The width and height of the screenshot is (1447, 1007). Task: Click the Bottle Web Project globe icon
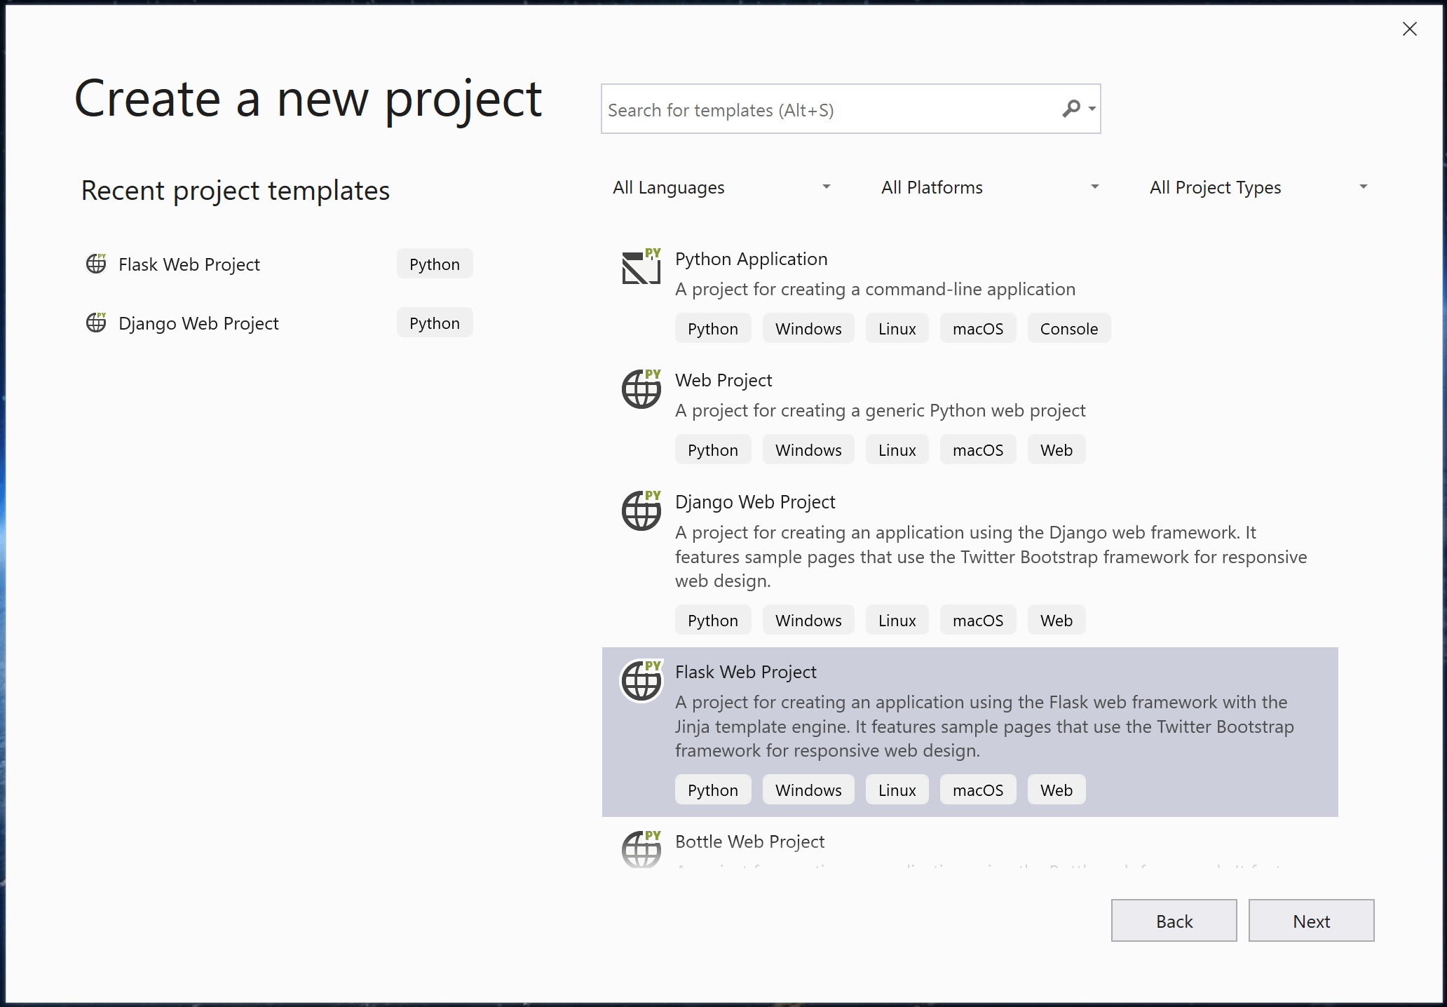click(641, 849)
